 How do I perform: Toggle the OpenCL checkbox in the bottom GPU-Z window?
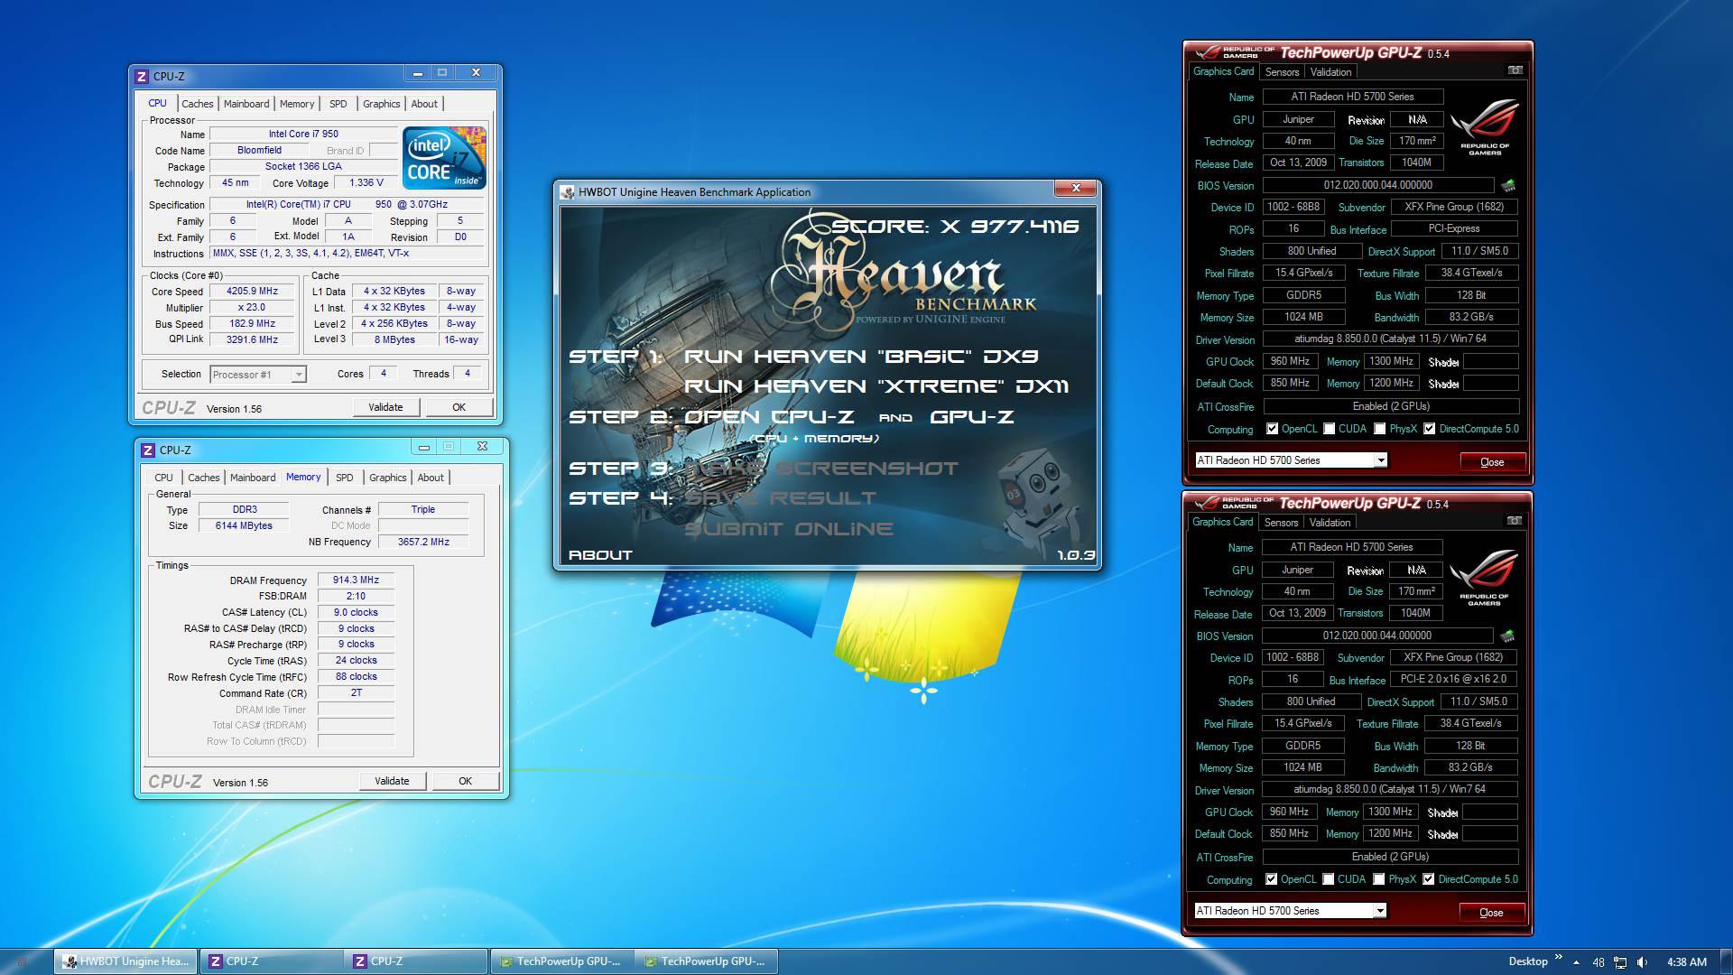[1271, 879]
